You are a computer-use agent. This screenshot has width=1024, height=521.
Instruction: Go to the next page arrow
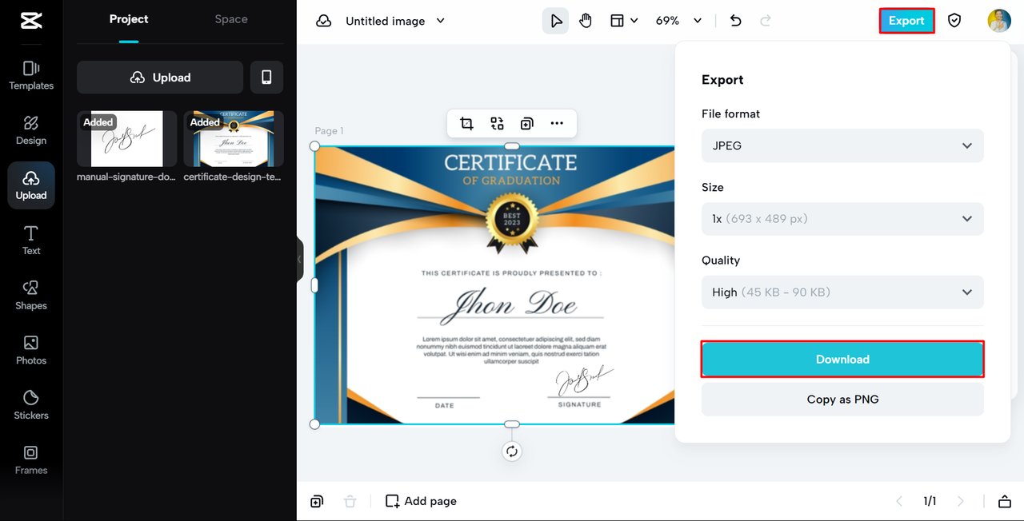tap(961, 501)
